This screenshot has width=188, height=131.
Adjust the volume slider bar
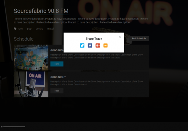14,127
